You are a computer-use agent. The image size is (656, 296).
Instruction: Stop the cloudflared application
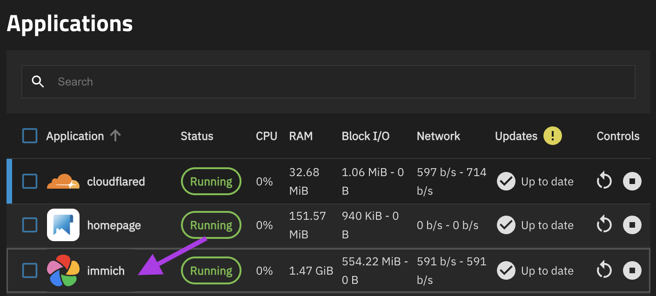[632, 181]
